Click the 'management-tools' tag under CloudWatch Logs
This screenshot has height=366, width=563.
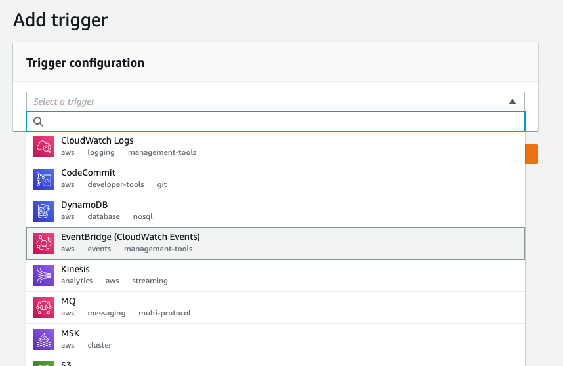pyautogui.click(x=162, y=152)
